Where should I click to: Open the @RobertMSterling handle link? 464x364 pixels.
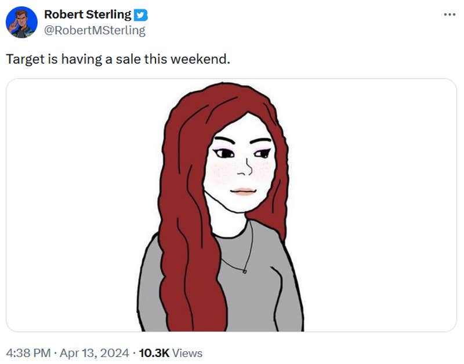point(95,30)
